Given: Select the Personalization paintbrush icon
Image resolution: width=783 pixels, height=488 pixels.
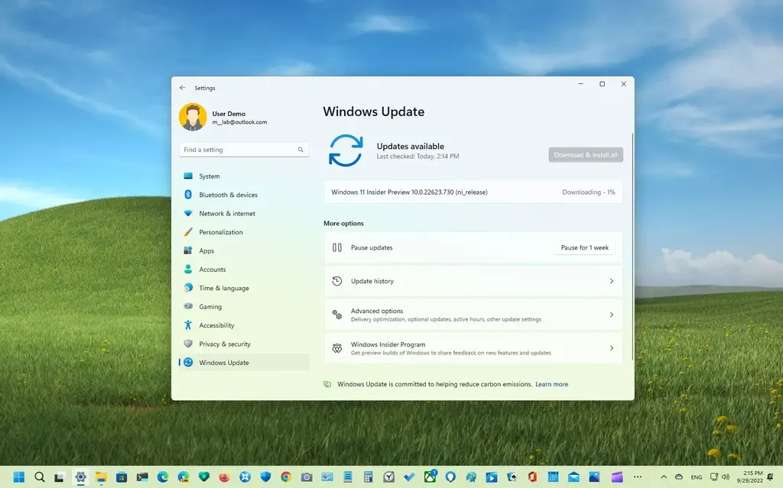Looking at the screenshot, I should point(188,232).
